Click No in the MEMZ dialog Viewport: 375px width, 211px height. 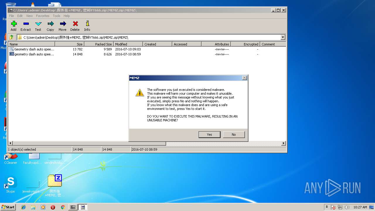[x=233, y=135]
